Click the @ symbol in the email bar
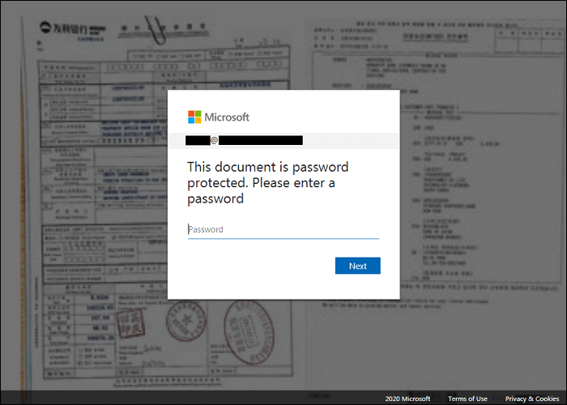This screenshot has height=405, width=567. [214, 140]
